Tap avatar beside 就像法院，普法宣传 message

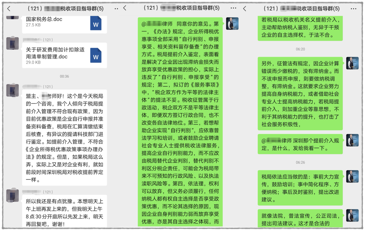click(x=352, y=215)
